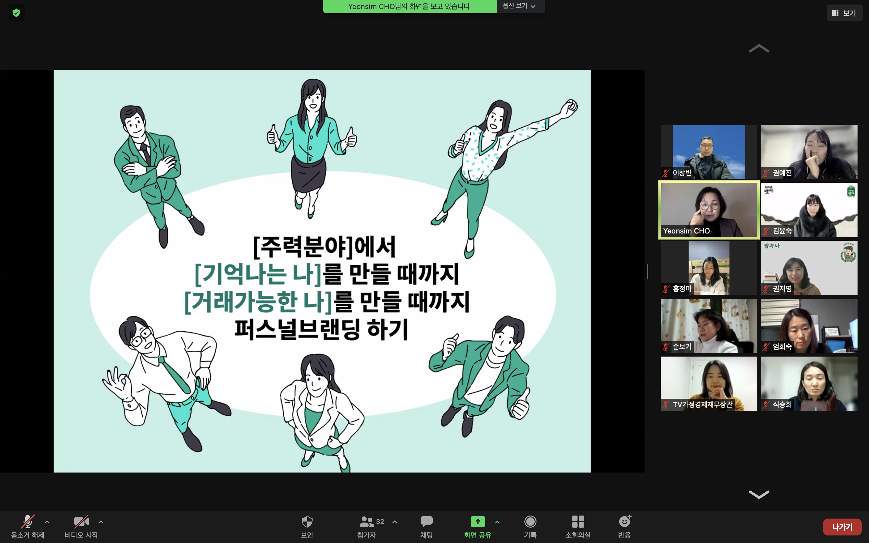Click the green 화면 공유 share icon

pyautogui.click(x=478, y=522)
